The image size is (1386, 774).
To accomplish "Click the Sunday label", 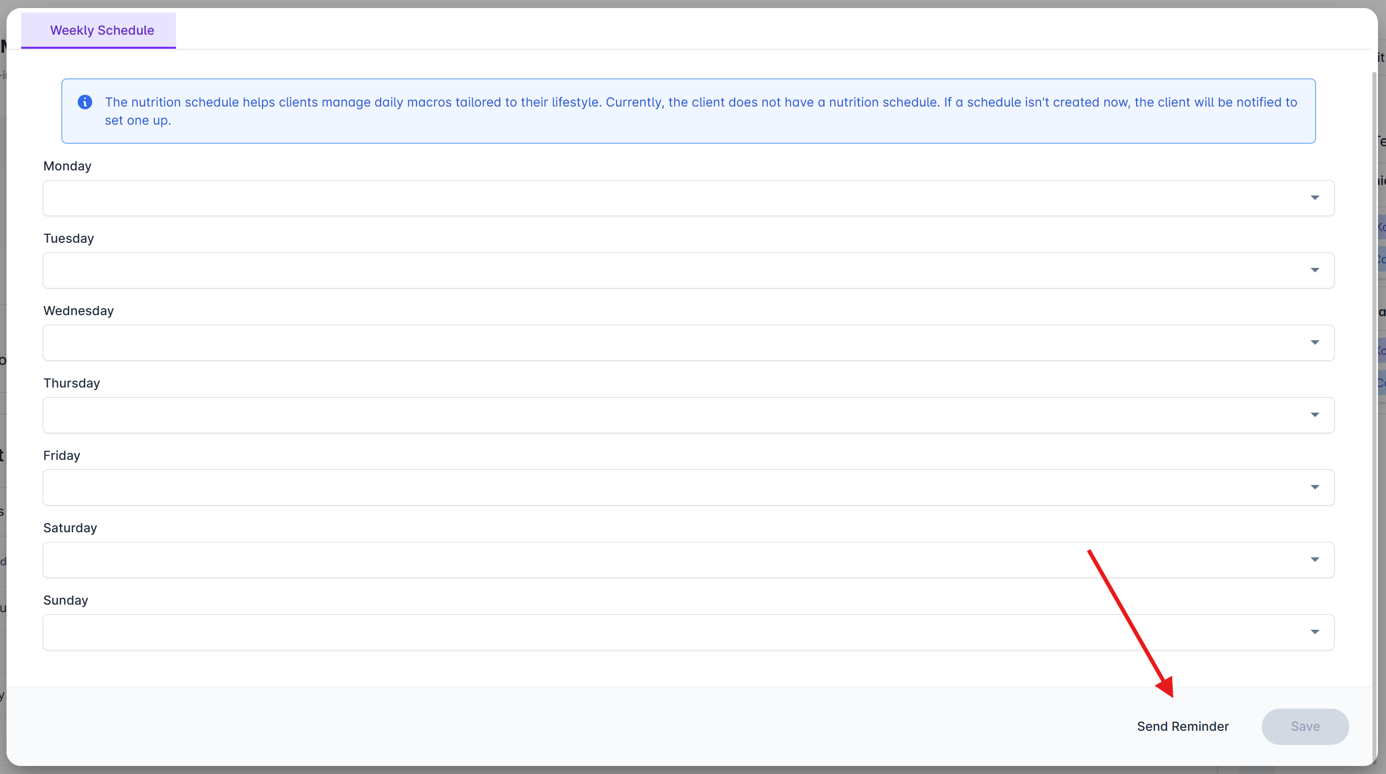I will (x=66, y=600).
